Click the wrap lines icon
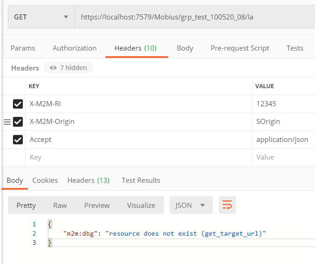 227,205
